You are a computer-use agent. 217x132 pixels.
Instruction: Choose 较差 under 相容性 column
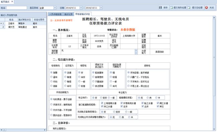(79, 86)
